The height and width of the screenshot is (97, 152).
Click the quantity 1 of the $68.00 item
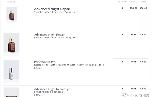point(122,8)
